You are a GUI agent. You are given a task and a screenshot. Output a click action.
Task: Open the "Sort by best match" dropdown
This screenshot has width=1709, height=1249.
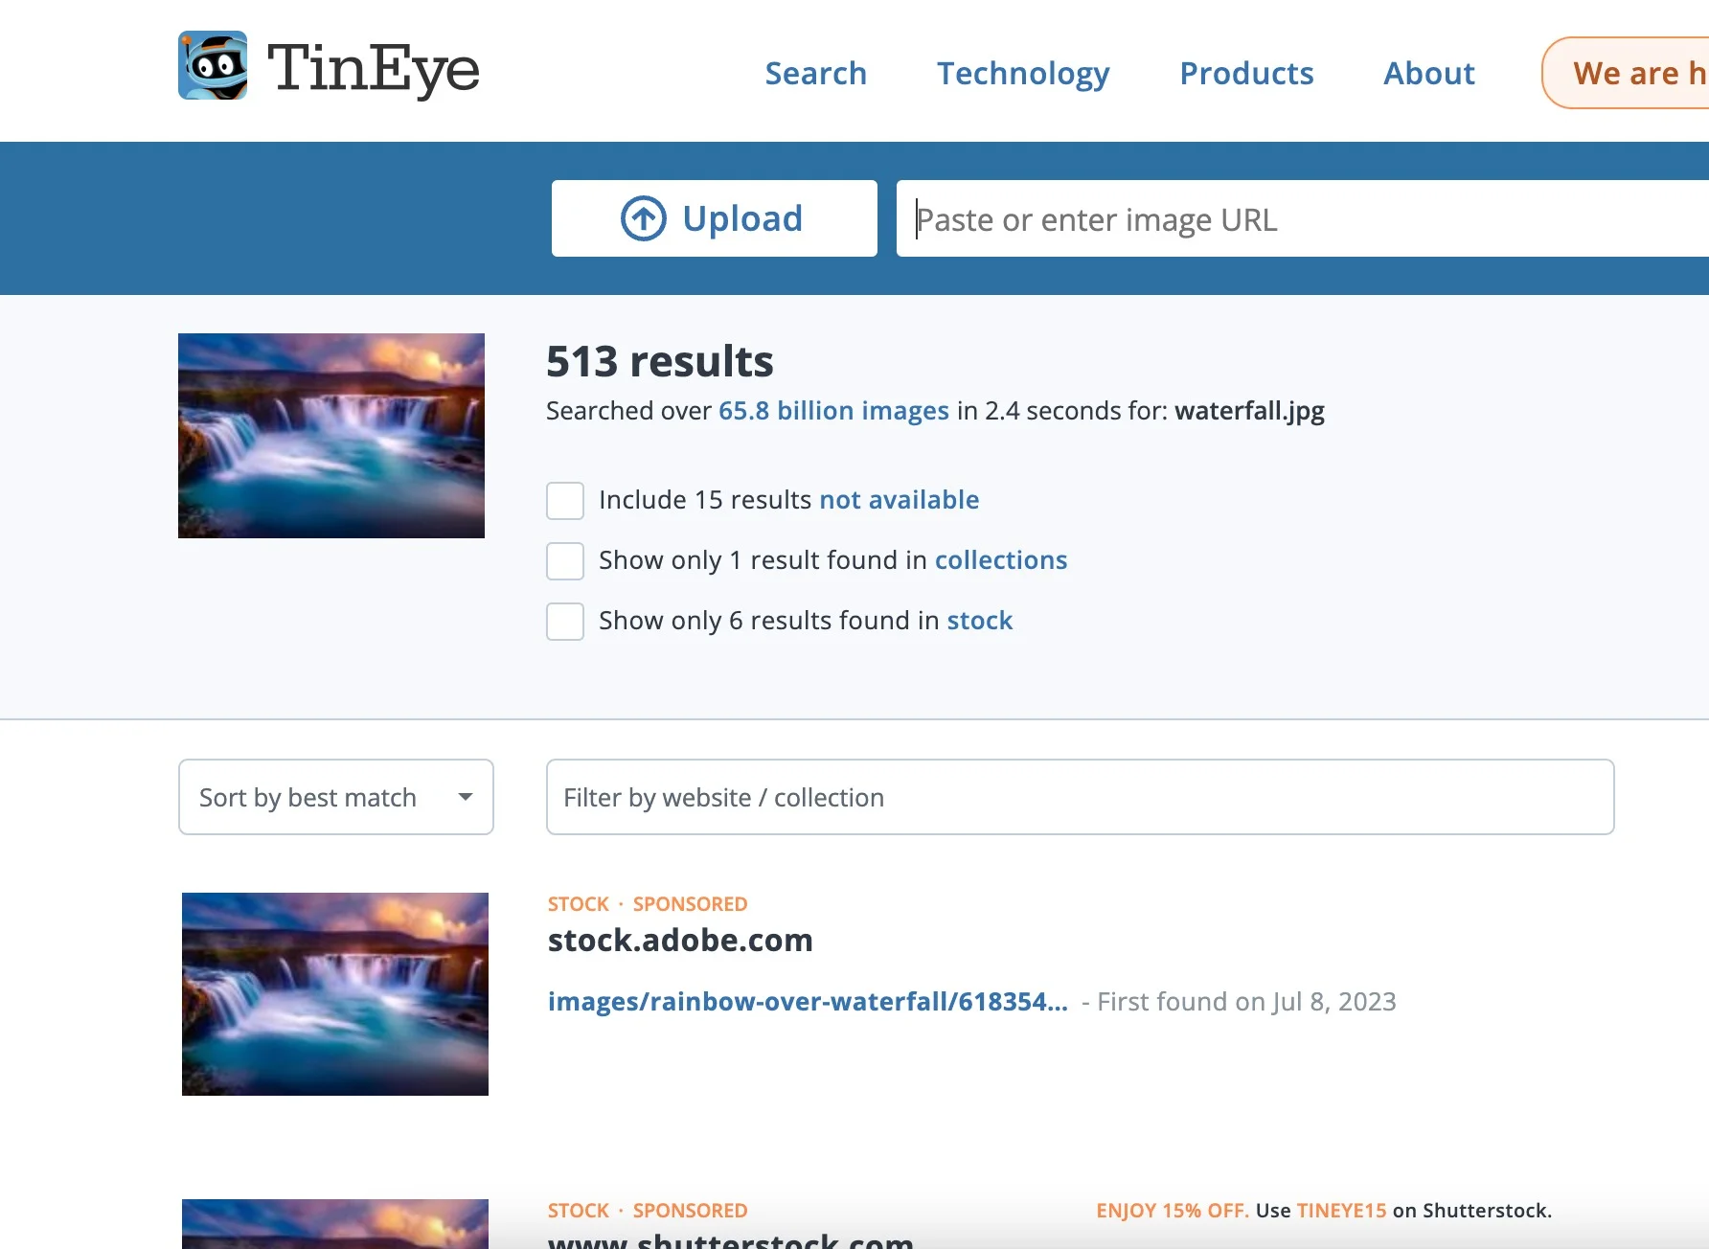335,797
